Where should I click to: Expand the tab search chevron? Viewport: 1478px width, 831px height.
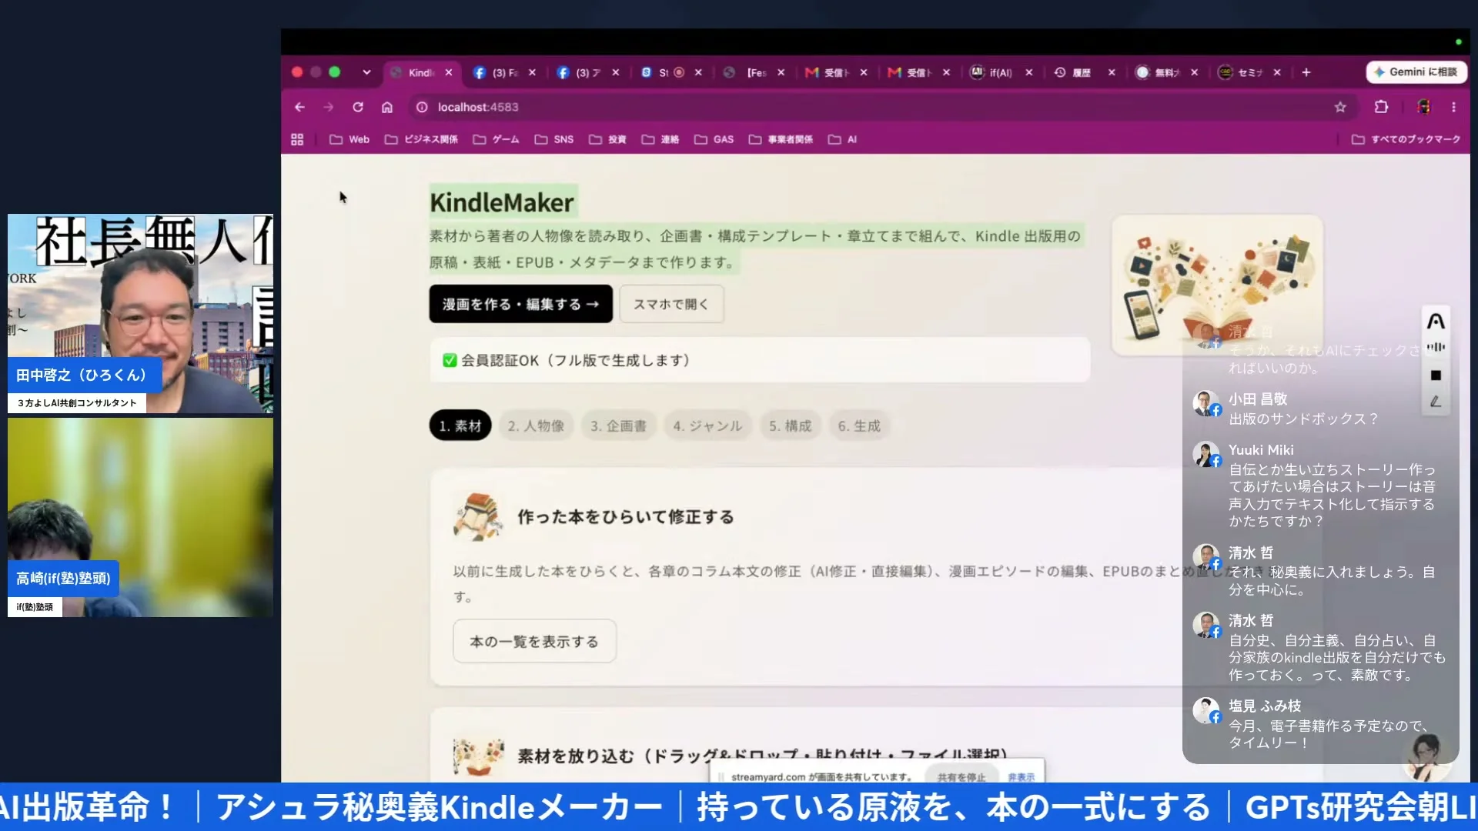point(366,72)
